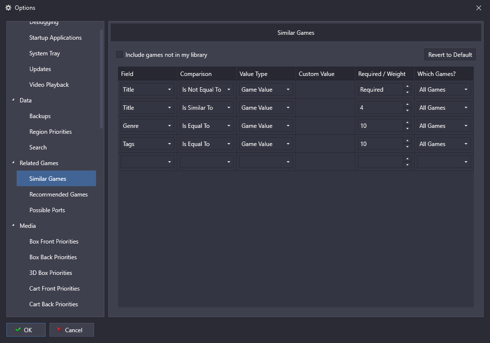
Task: Increase weight in Required row
Action: pos(407,86)
